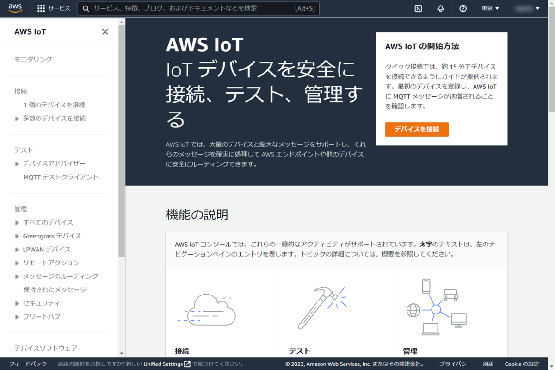Click フィードバック in footer

28,364
